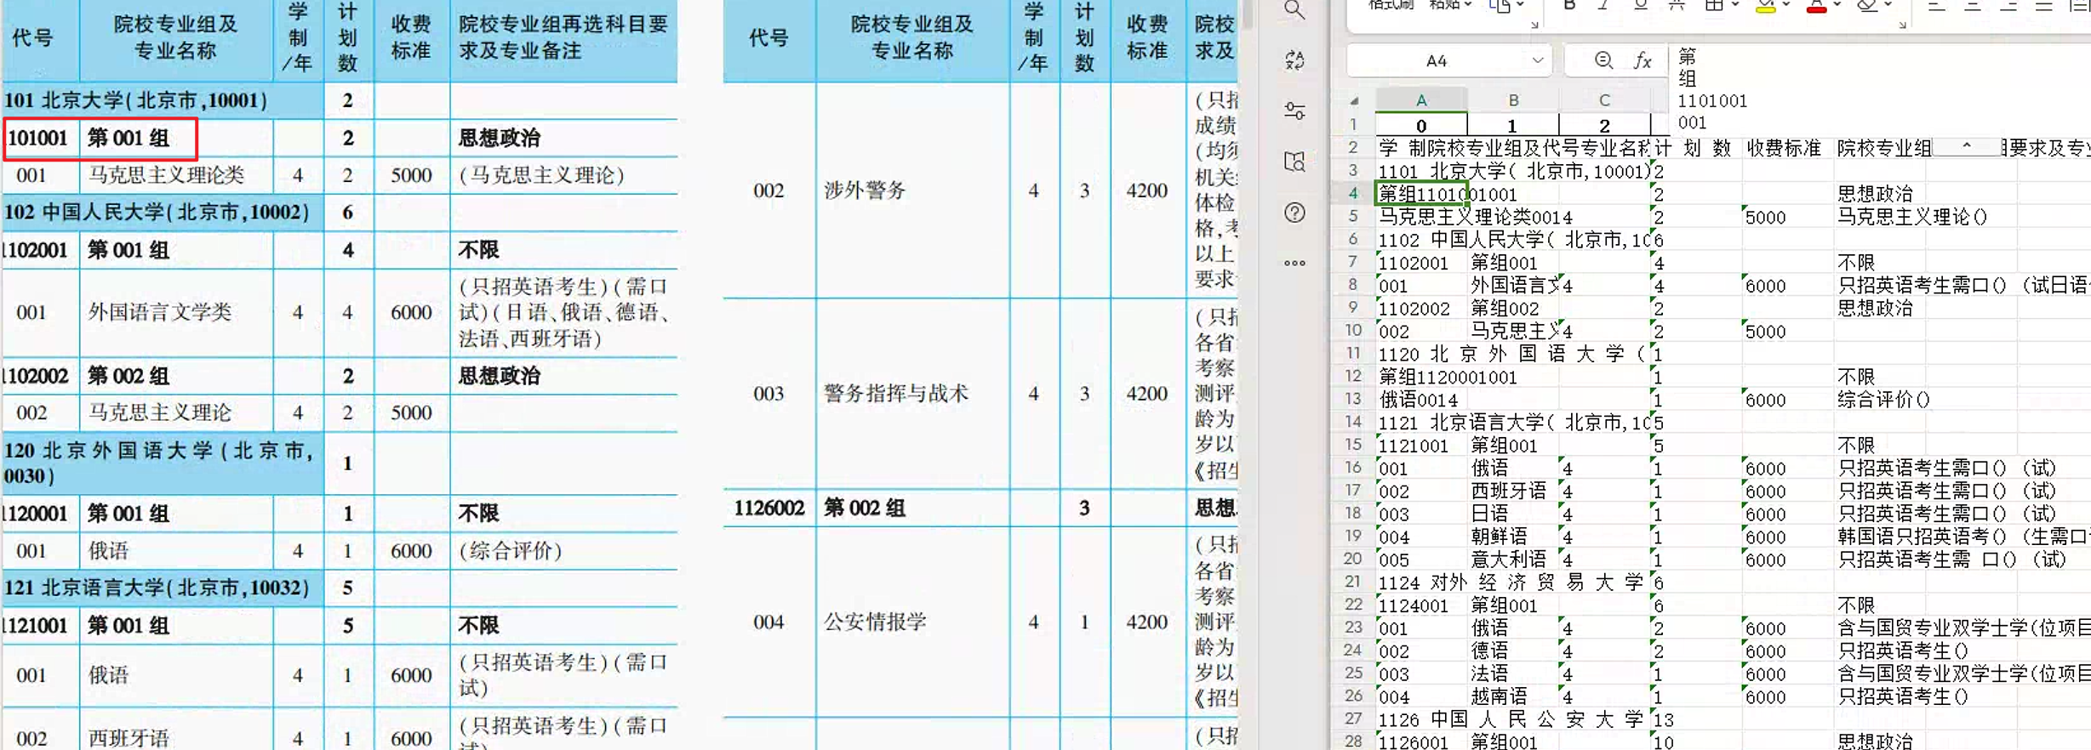The image size is (2091, 750).
Task: Click 121 北京语言大学 row in document
Action: 162,588
